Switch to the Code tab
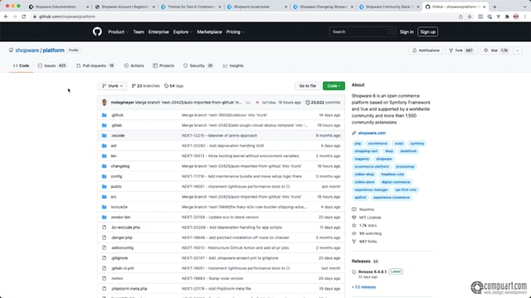 point(21,65)
